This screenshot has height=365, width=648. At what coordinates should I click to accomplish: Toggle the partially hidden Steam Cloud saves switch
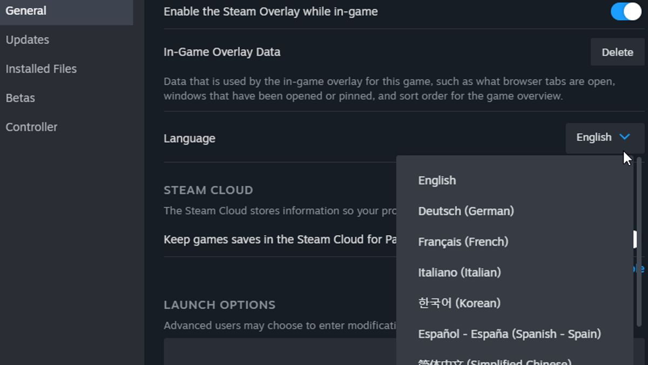[x=636, y=239]
